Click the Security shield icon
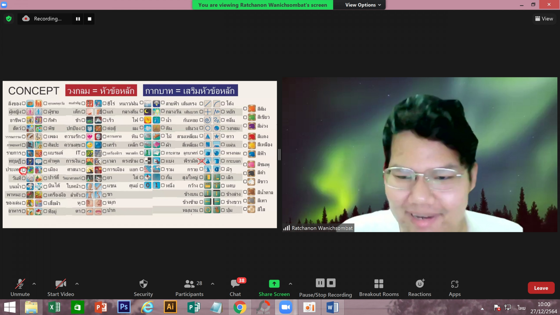The width and height of the screenshot is (560, 315). [x=143, y=283]
